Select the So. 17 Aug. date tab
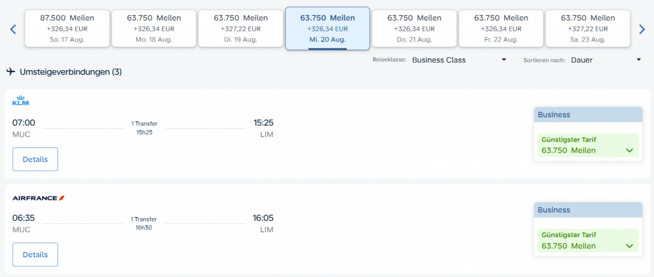654x277 pixels. click(x=66, y=29)
